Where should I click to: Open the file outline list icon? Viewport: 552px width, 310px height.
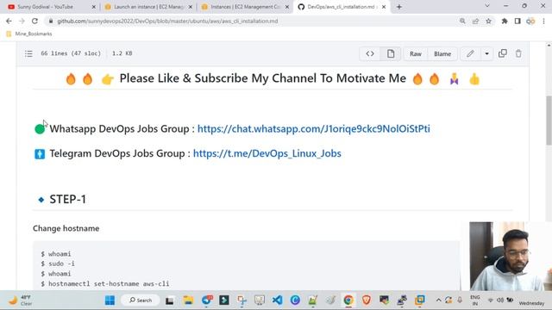click(x=28, y=53)
